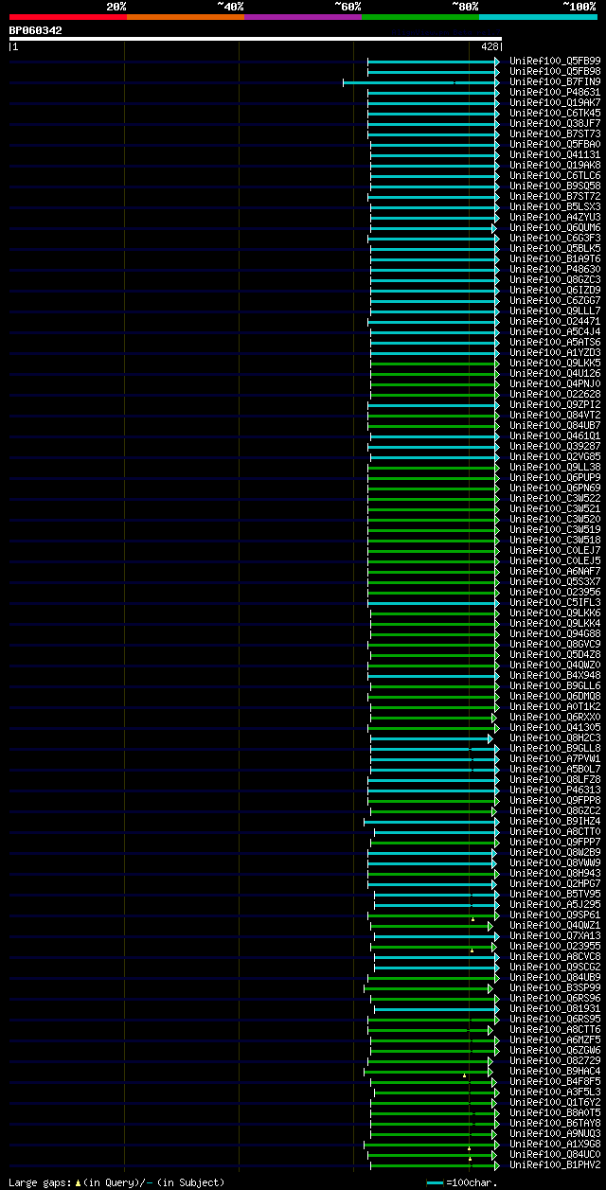This screenshot has height=1190, width=606.
Task: Select hit UniRef100_Q19AK7
Action: tap(555, 103)
